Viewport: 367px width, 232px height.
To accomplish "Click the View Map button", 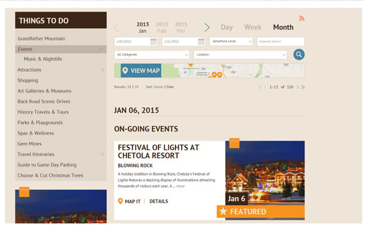I will [141, 70].
